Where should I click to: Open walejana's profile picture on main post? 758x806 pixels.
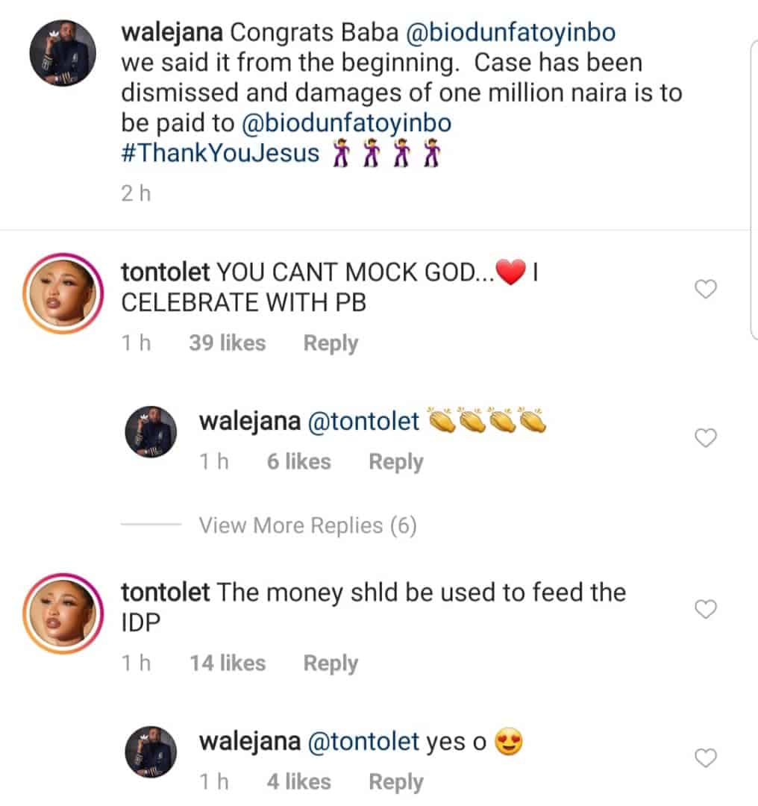click(x=63, y=53)
